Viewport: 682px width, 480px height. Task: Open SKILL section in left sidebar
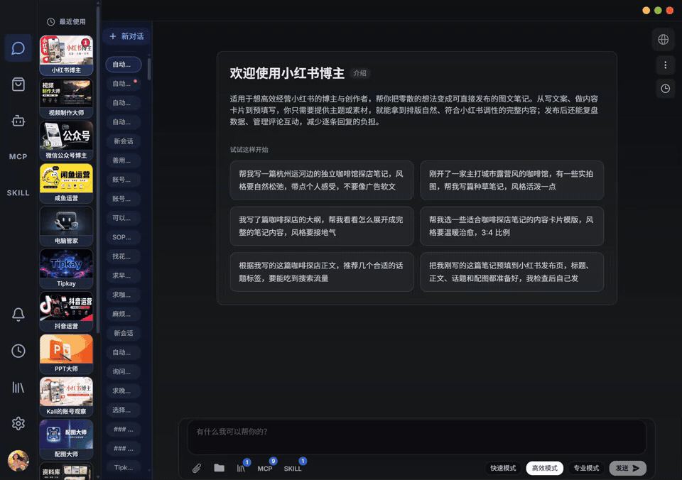(18, 192)
